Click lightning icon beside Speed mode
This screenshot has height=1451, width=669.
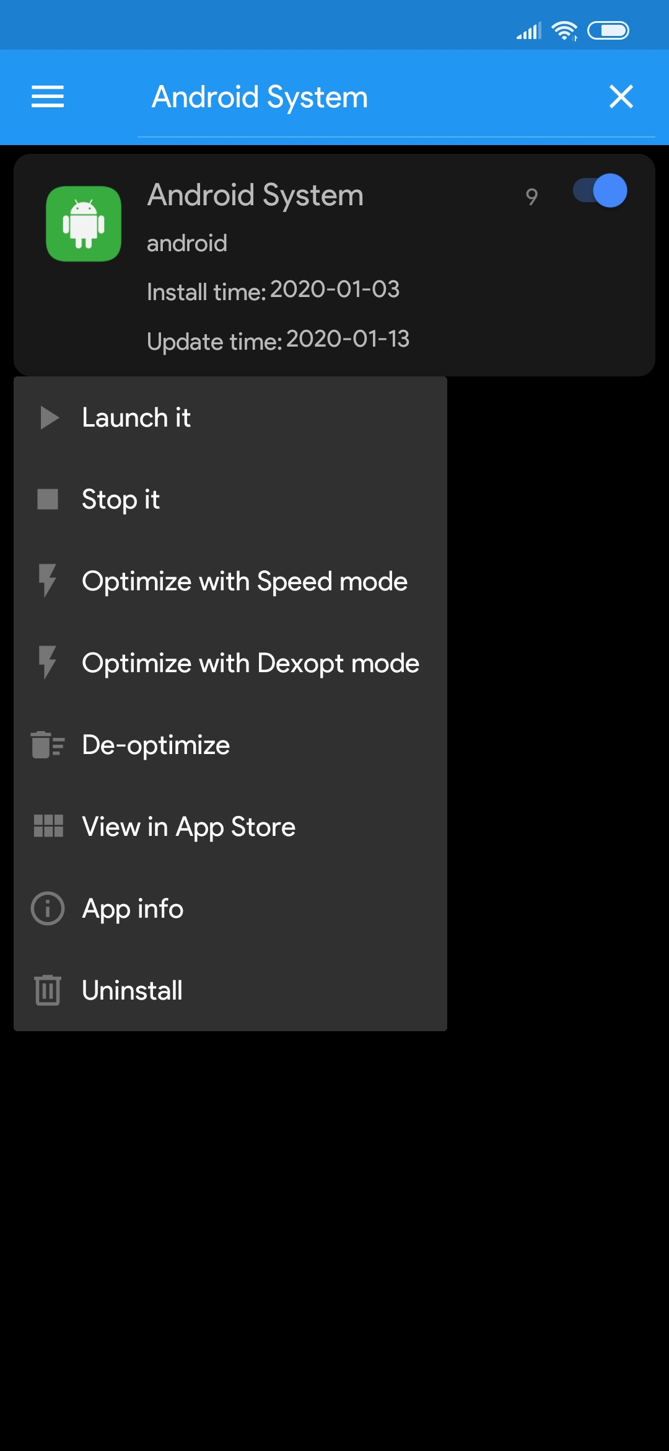[x=47, y=580]
